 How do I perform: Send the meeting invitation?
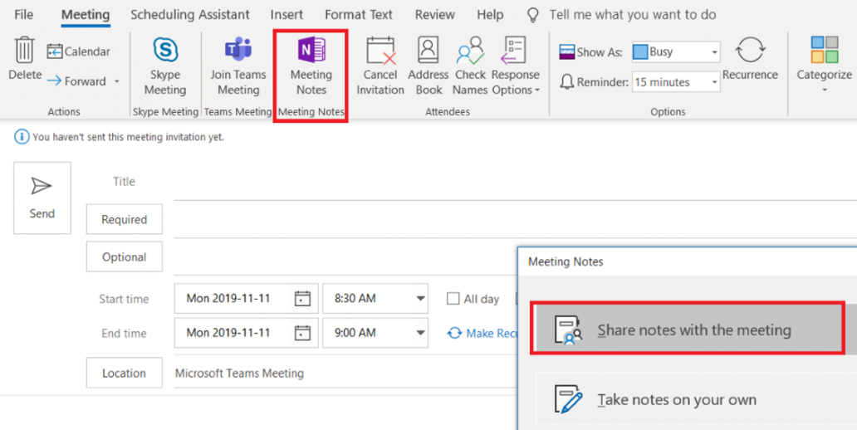point(42,198)
